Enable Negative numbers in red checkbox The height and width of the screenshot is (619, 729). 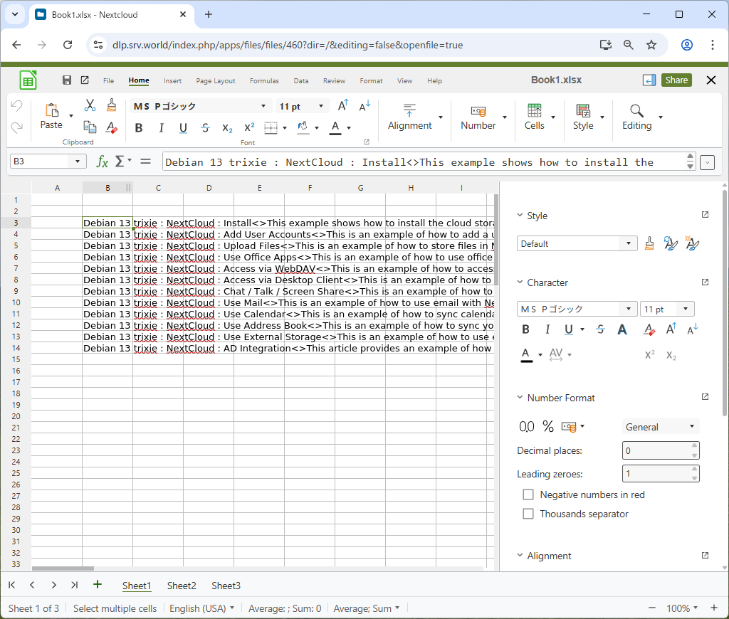pos(528,494)
